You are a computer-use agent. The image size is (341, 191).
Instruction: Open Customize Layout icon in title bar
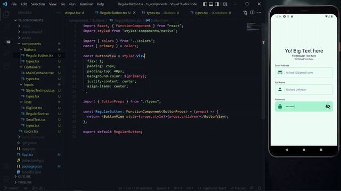pyautogui.click(x=225, y=4)
